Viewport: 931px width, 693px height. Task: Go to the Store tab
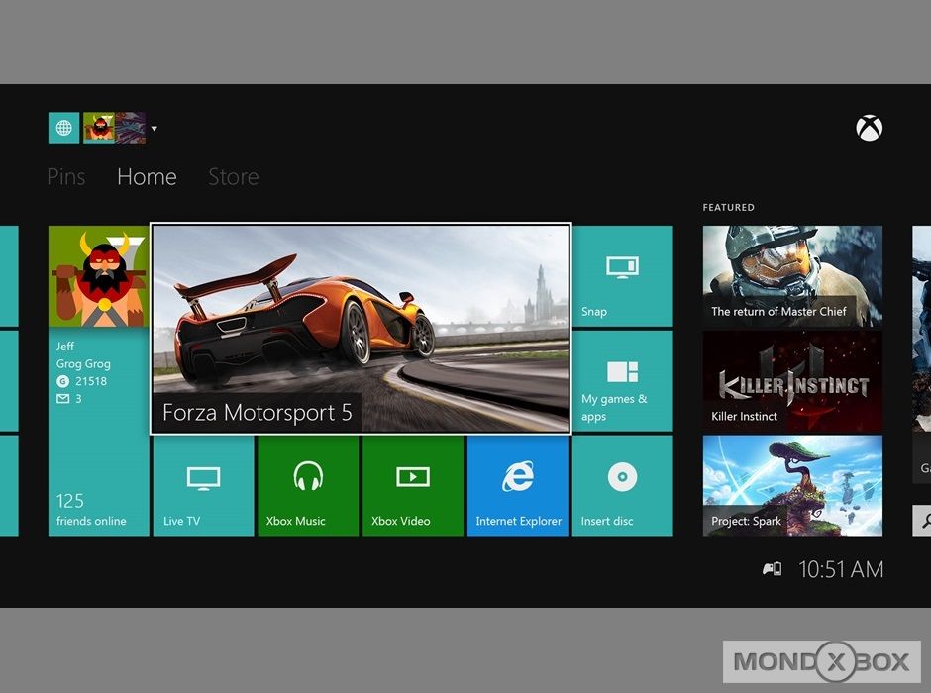pyautogui.click(x=233, y=177)
